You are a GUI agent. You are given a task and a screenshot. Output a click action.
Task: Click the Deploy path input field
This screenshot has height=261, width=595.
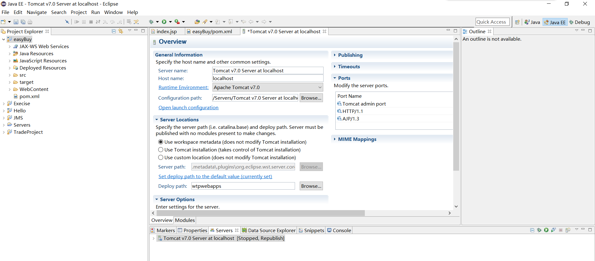243,186
